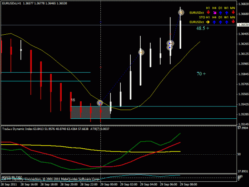Click the 50 level label on TDI scale
249x187 pixels.
(x=239, y=154)
